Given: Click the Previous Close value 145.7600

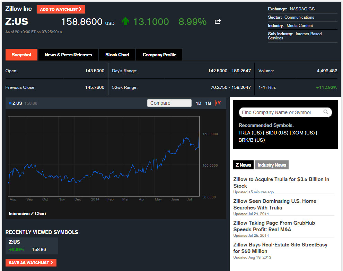Looking at the screenshot, I should (x=95, y=87).
